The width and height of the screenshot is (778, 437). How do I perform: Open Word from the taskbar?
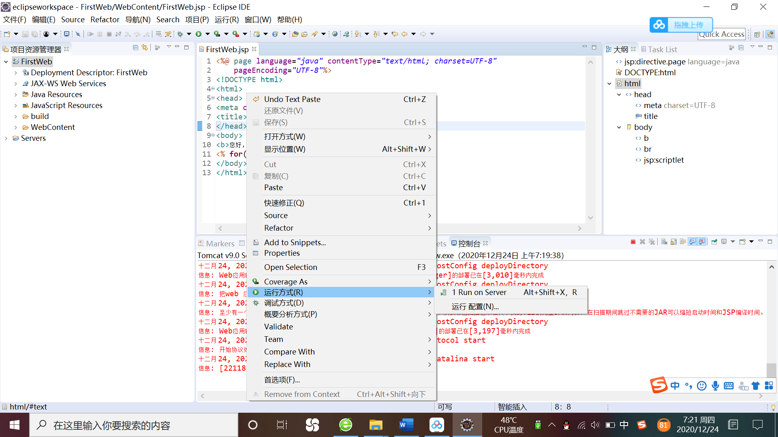[406, 425]
